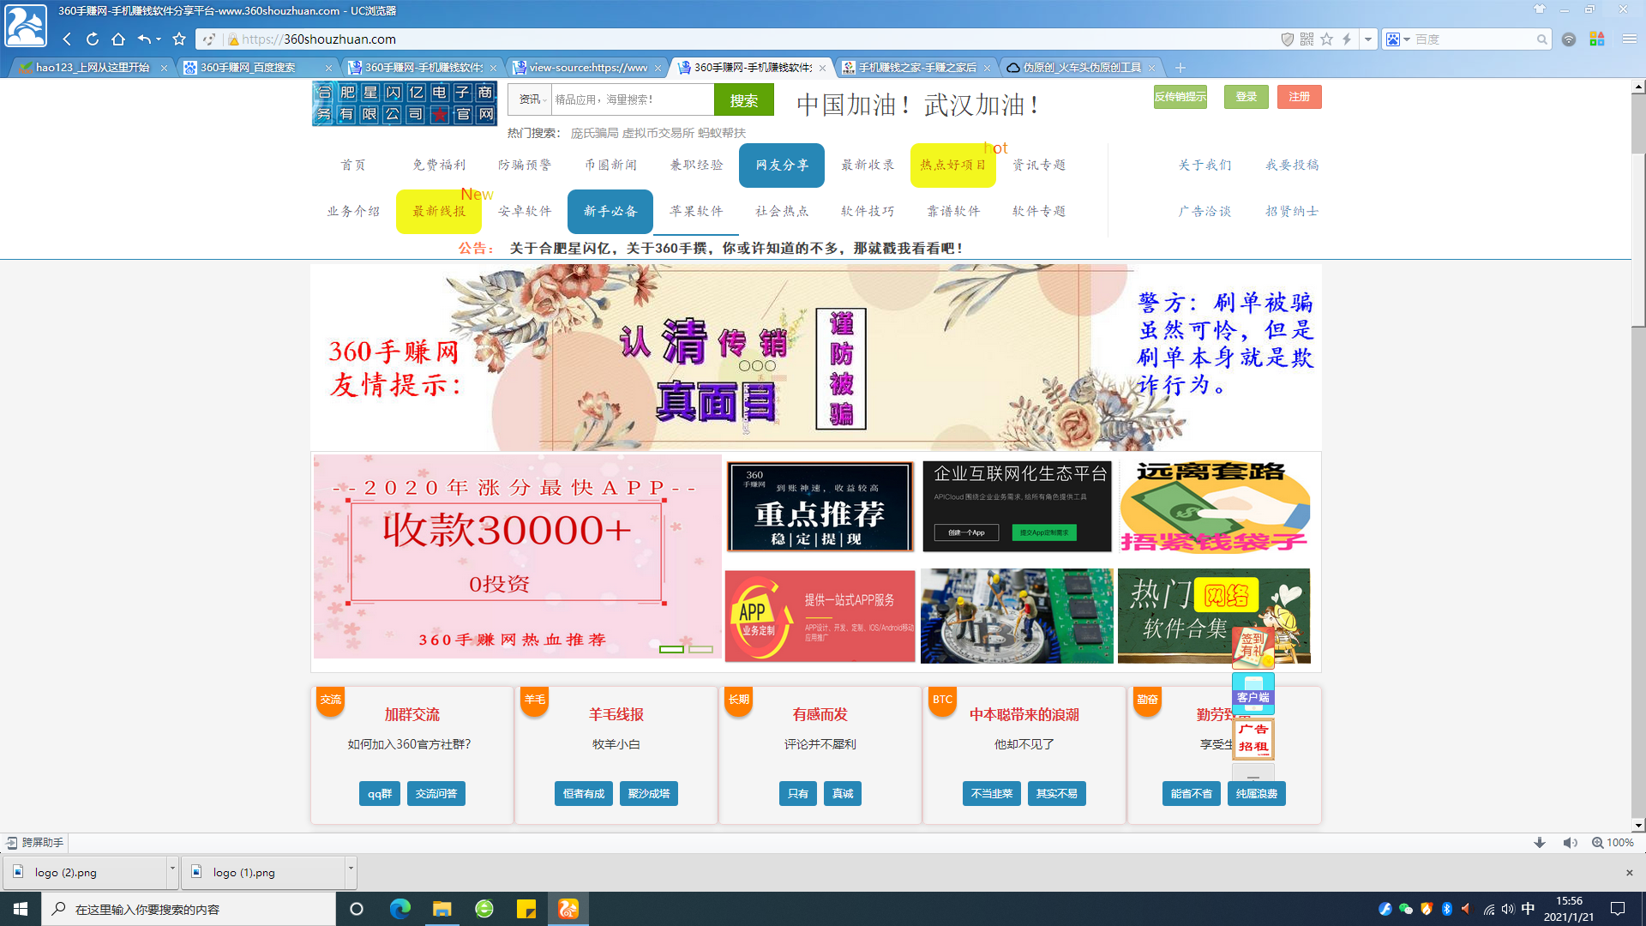This screenshot has height=926, width=1646.
Task: Expand the undo history dropdown arrow
Action: tap(159, 39)
